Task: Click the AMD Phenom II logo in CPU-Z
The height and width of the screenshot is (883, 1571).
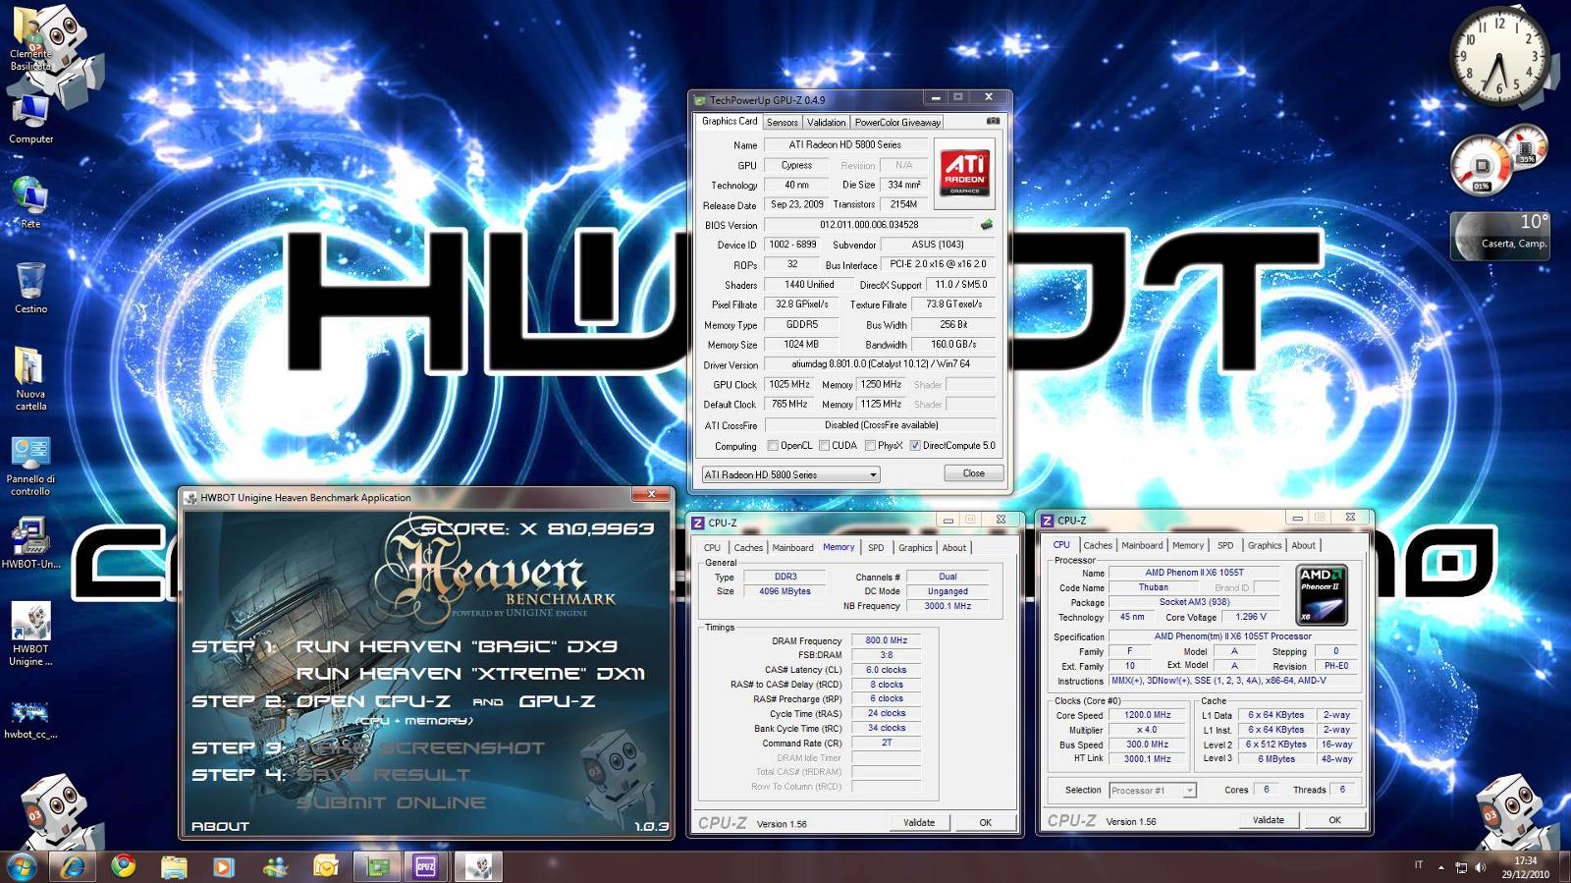Action: [x=1321, y=594]
